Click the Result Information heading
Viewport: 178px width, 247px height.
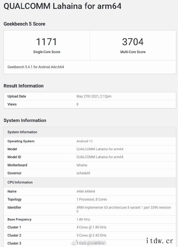(x=23, y=86)
